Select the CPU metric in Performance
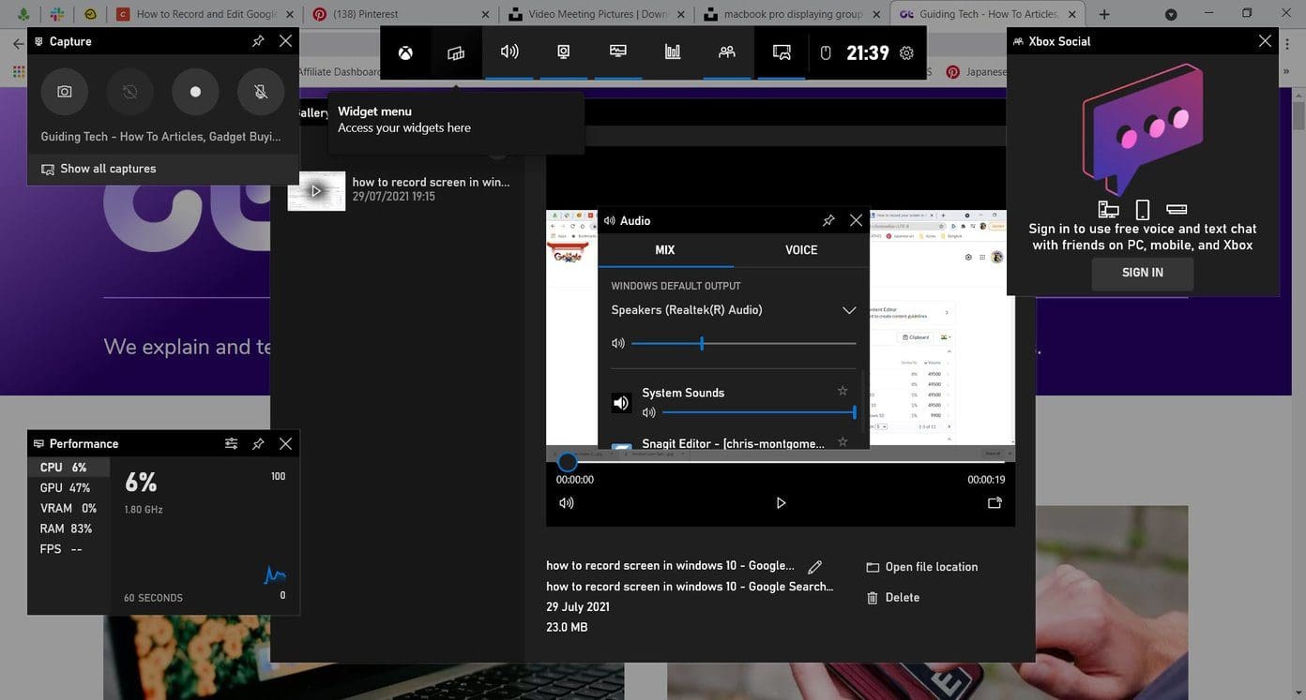This screenshot has width=1306, height=700. [68, 468]
